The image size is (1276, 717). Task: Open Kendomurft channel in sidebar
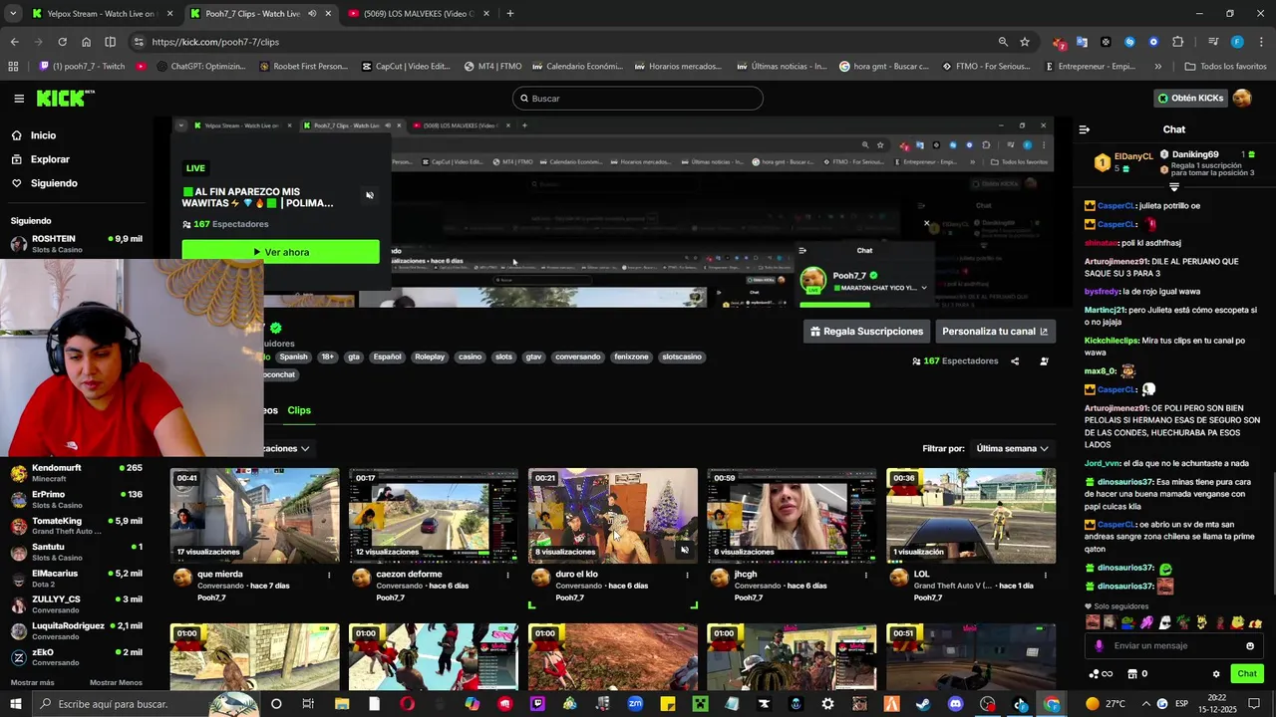[76, 473]
